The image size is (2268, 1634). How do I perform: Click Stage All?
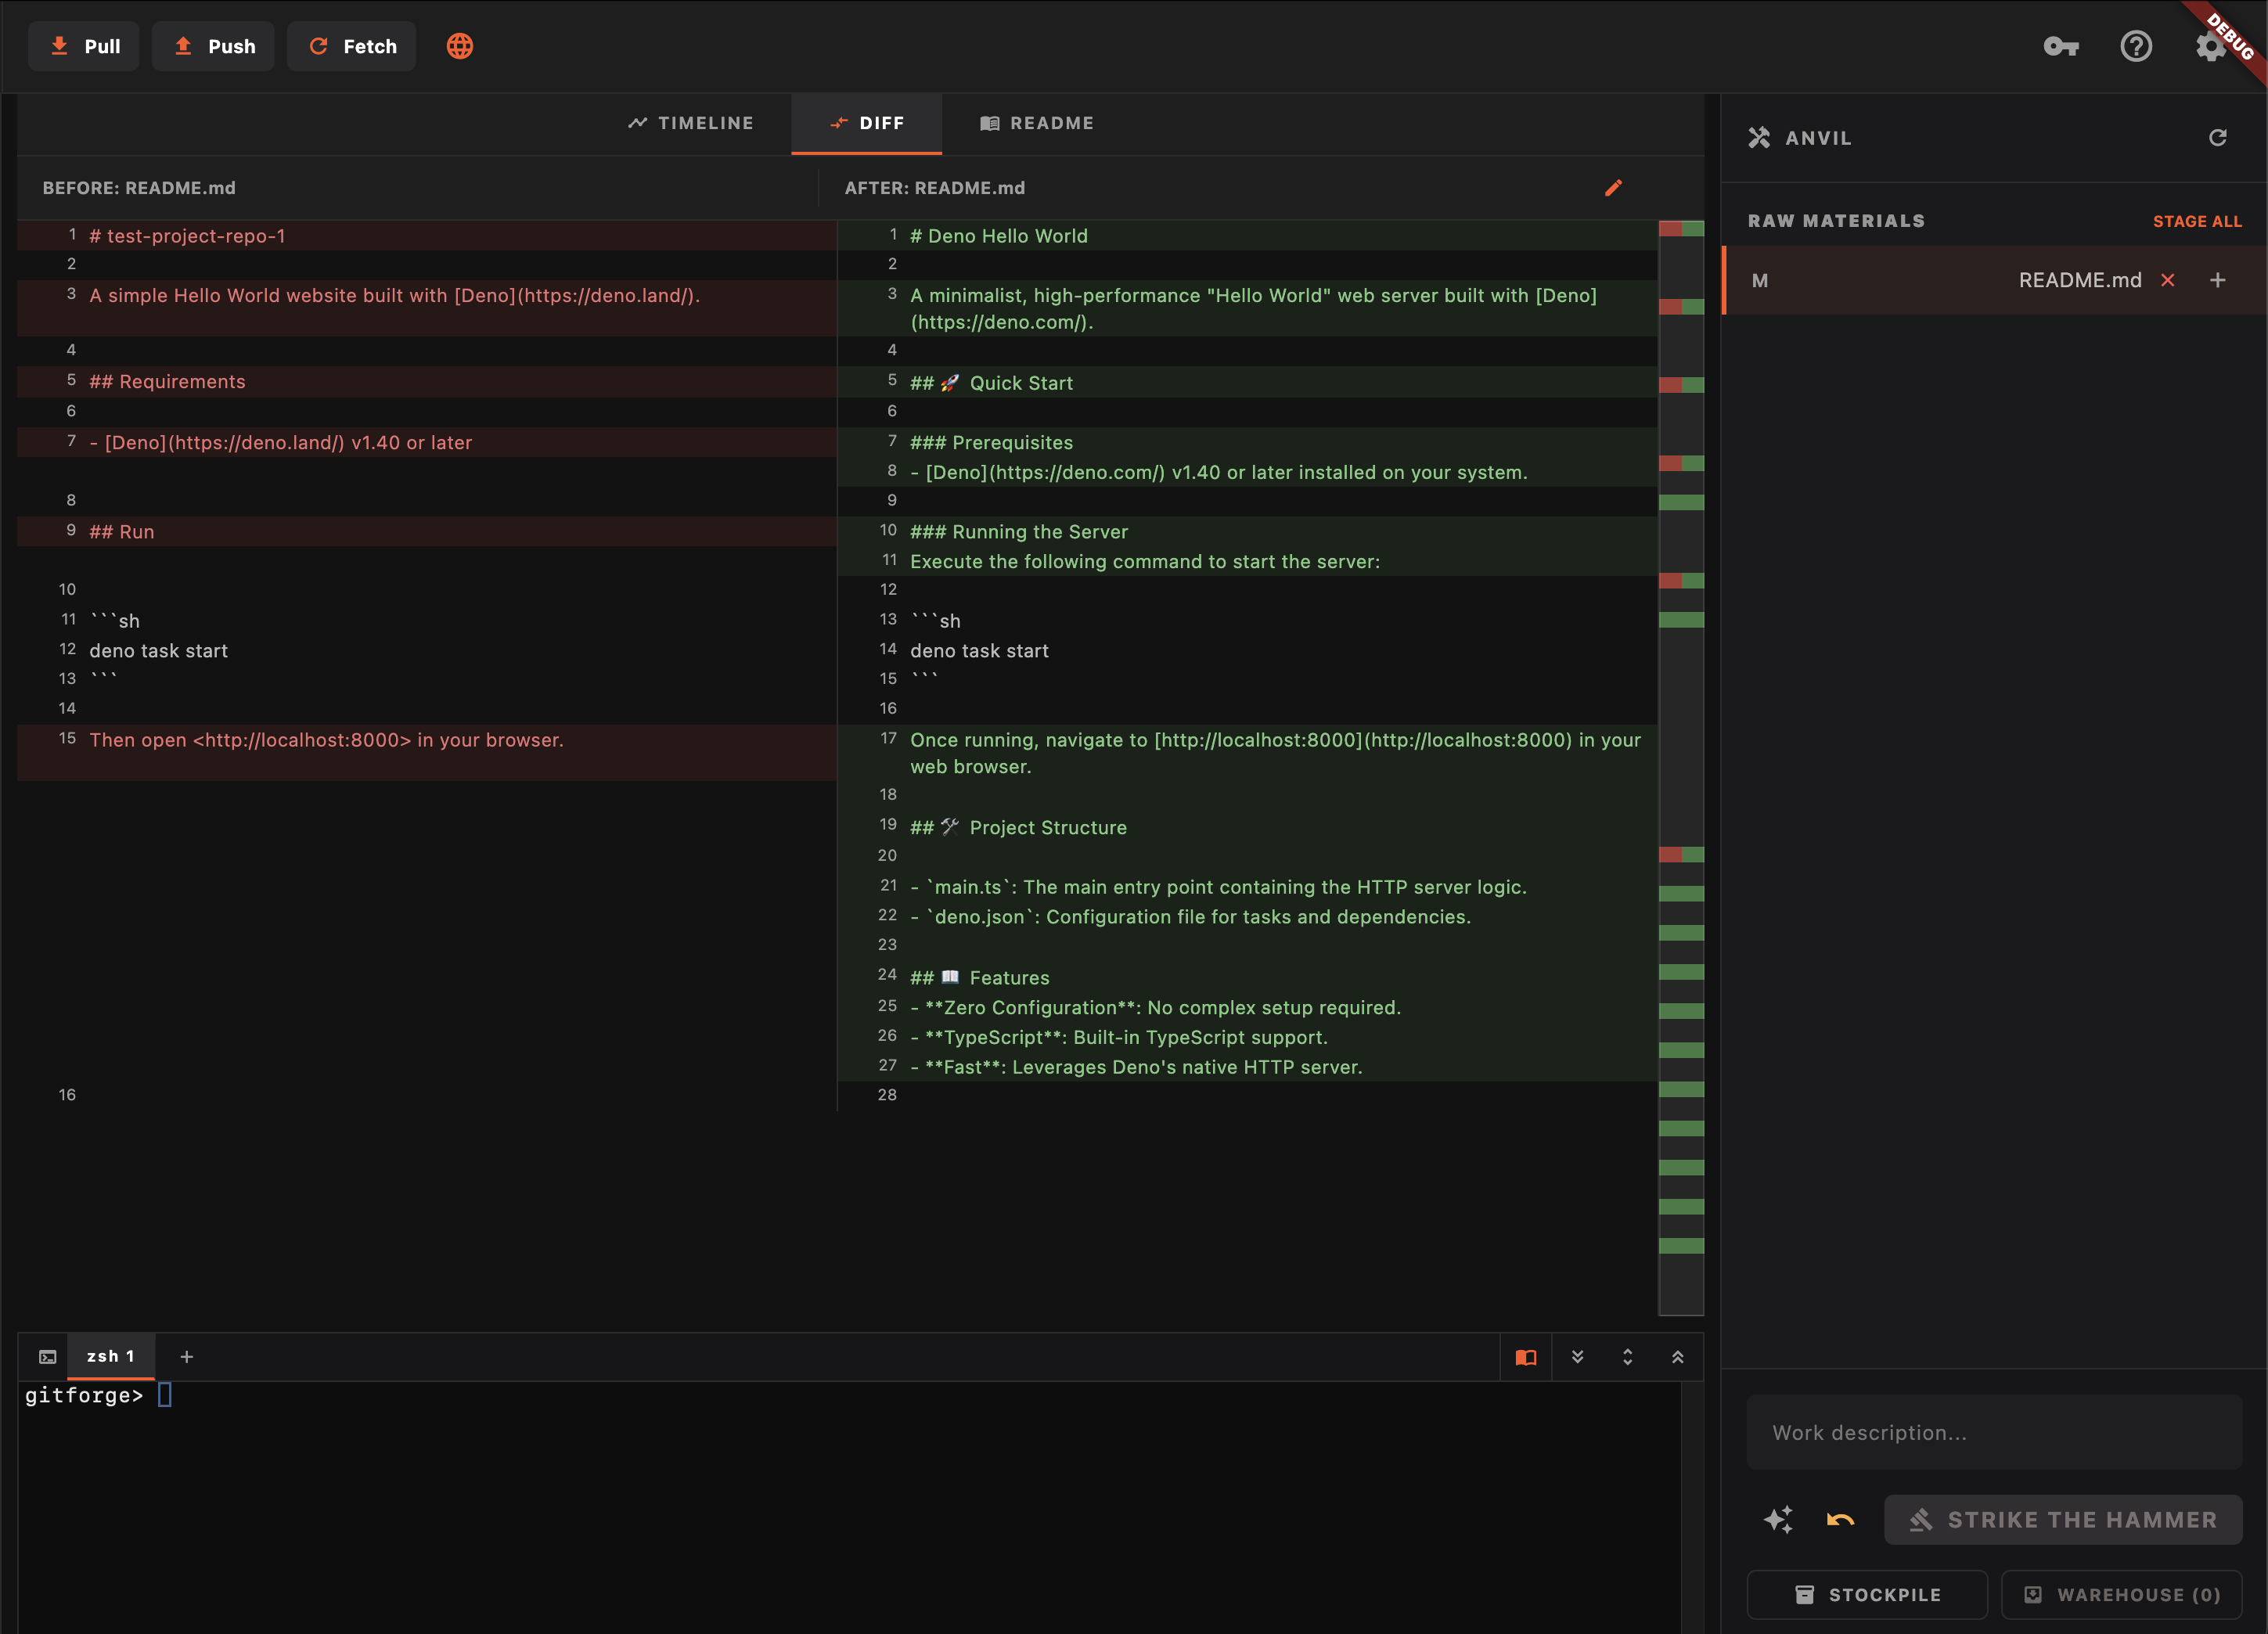coord(2197,221)
